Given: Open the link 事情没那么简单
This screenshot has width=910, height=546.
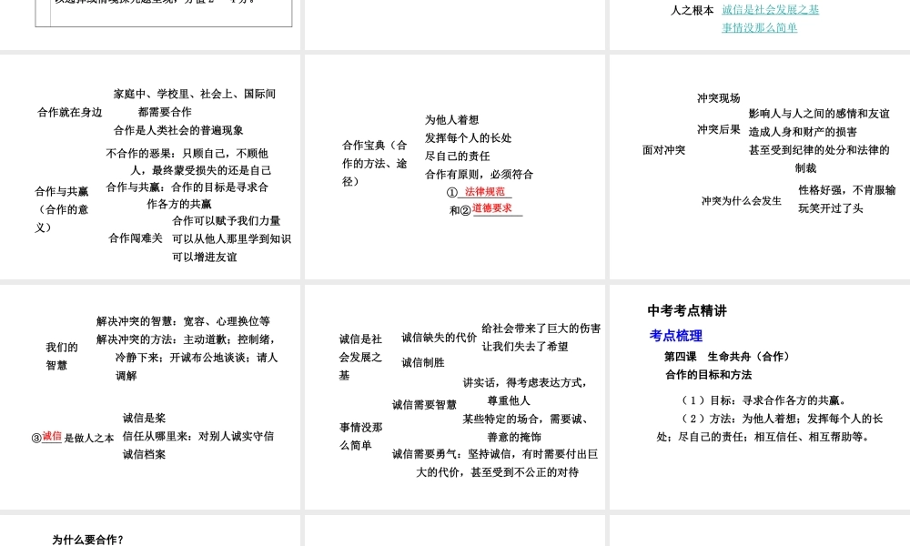Looking at the screenshot, I should point(759,27).
